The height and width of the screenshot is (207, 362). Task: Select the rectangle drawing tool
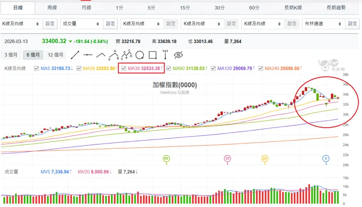click(x=153, y=55)
